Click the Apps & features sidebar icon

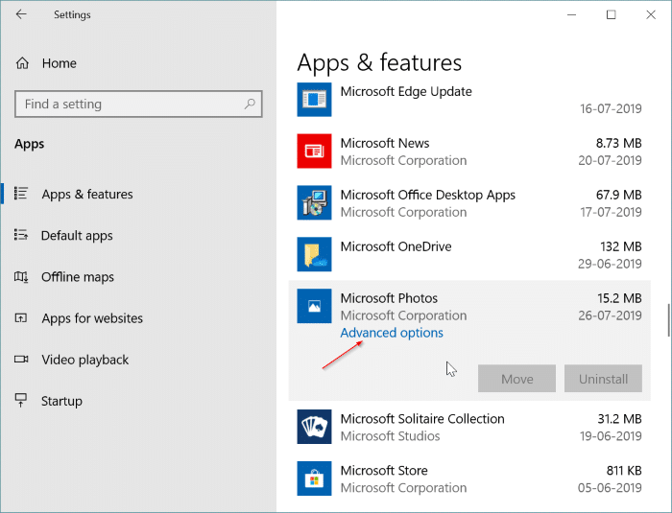point(21,194)
